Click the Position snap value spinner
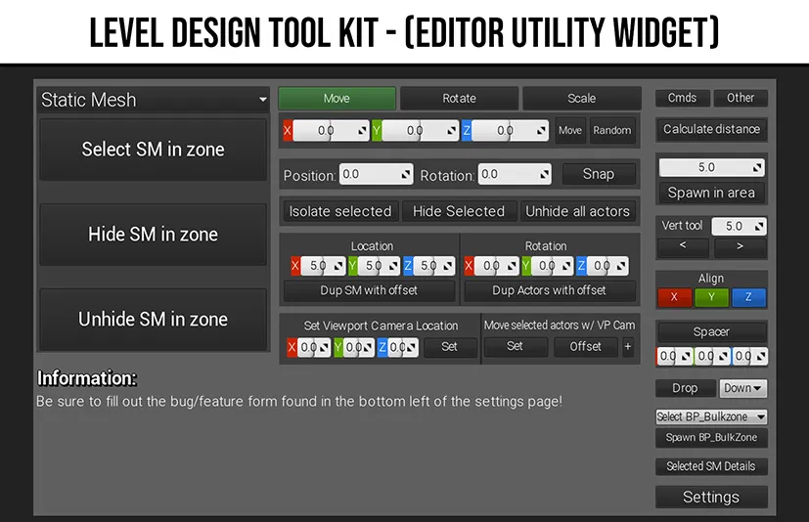809x522 pixels. (377, 174)
